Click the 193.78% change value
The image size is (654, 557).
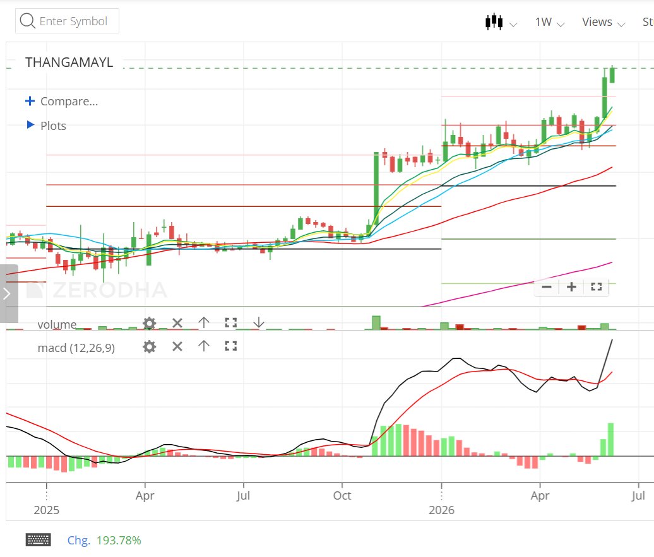click(119, 541)
